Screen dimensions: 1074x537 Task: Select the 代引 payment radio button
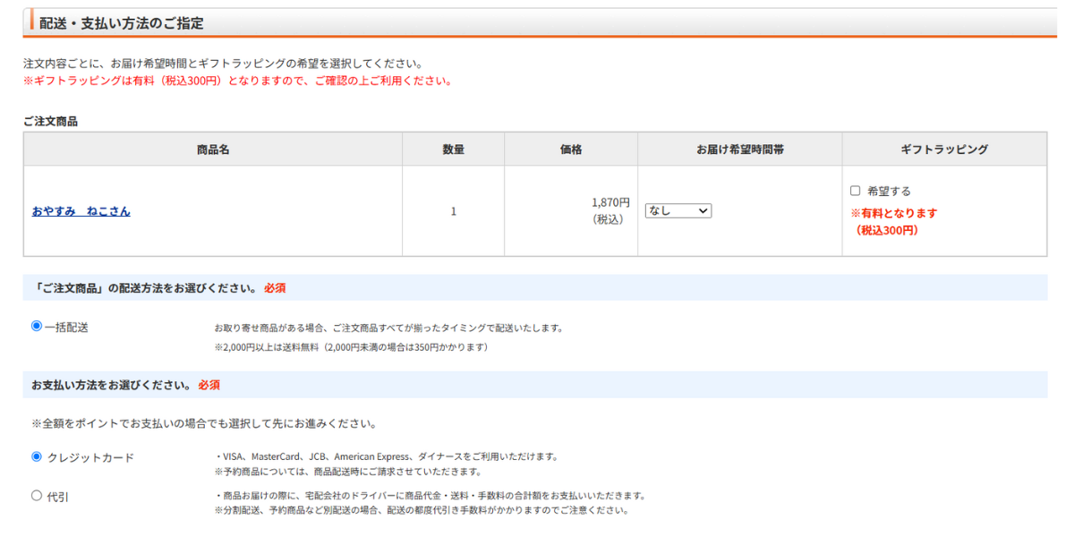click(37, 495)
